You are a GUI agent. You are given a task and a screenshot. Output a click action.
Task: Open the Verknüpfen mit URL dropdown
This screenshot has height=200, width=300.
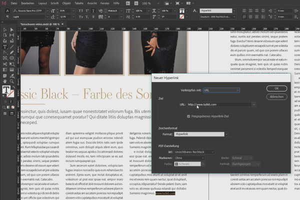pos(221,90)
